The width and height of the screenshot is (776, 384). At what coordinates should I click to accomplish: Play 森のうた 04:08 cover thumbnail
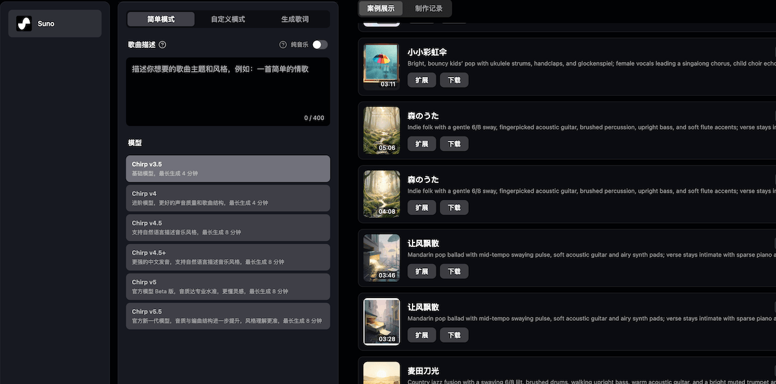coord(382,194)
